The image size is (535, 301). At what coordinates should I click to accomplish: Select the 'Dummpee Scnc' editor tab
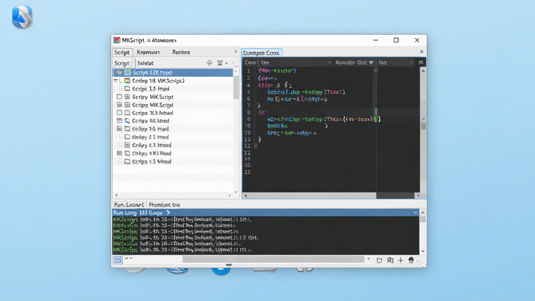[261, 53]
